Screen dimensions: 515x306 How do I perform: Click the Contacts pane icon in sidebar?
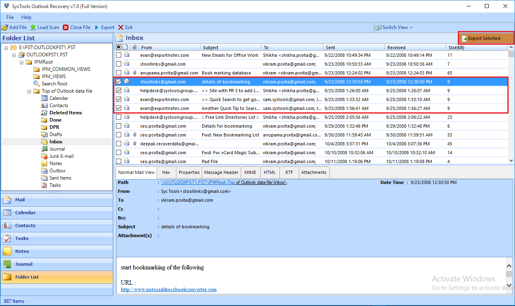point(7,225)
